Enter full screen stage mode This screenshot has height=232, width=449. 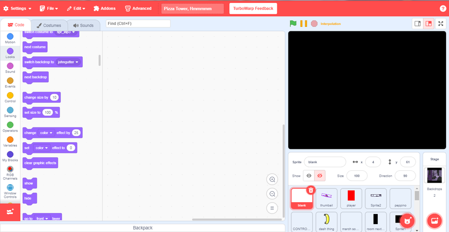441,24
